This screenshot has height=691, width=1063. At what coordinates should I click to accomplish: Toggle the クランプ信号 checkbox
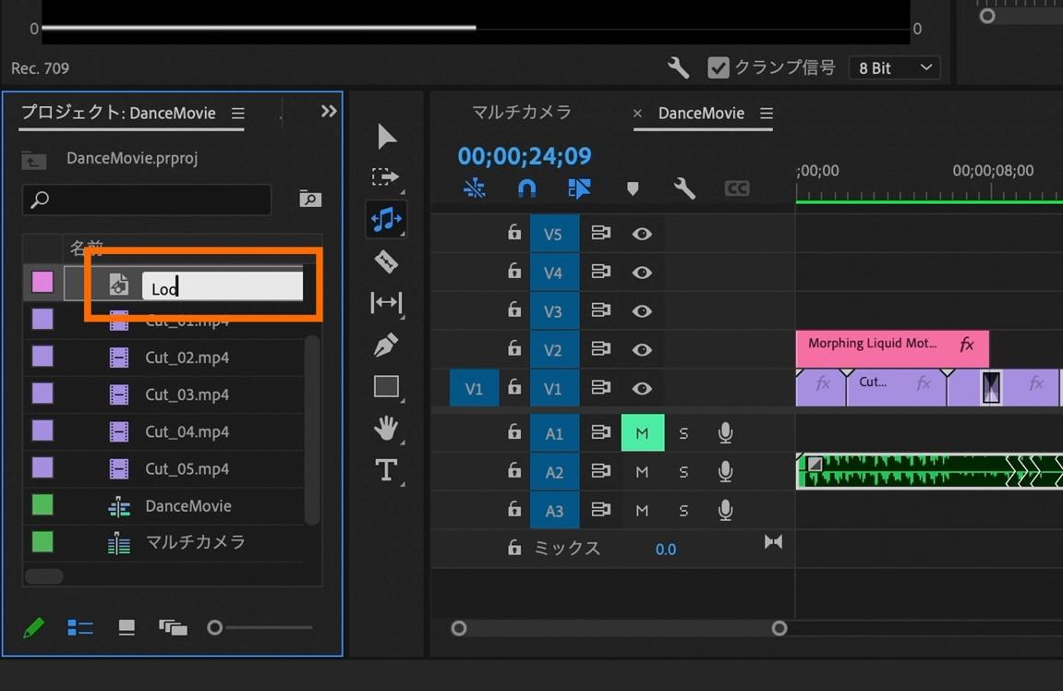pyautogui.click(x=718, y=67)
